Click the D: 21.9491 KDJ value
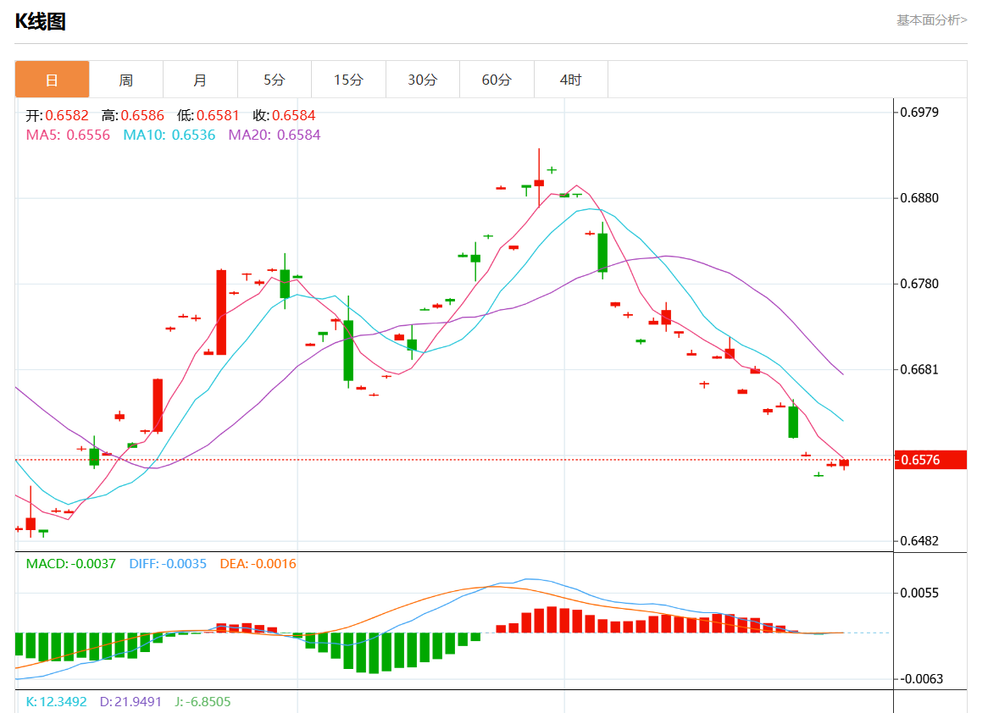This screenshot has height=713, width=988. [130, 702]
